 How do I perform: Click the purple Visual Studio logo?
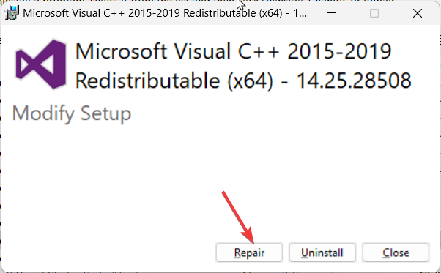(x=41, y=64)
